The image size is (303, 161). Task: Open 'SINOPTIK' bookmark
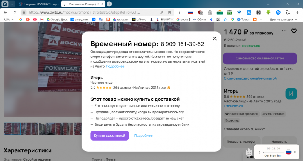coord(165,19)
